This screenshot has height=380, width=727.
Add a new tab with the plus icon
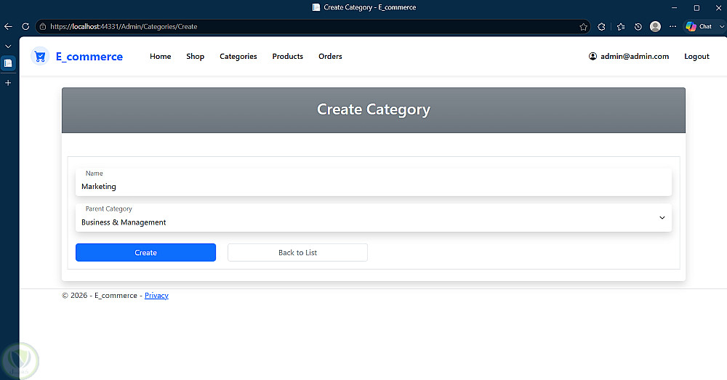click(x=8, y=83)
